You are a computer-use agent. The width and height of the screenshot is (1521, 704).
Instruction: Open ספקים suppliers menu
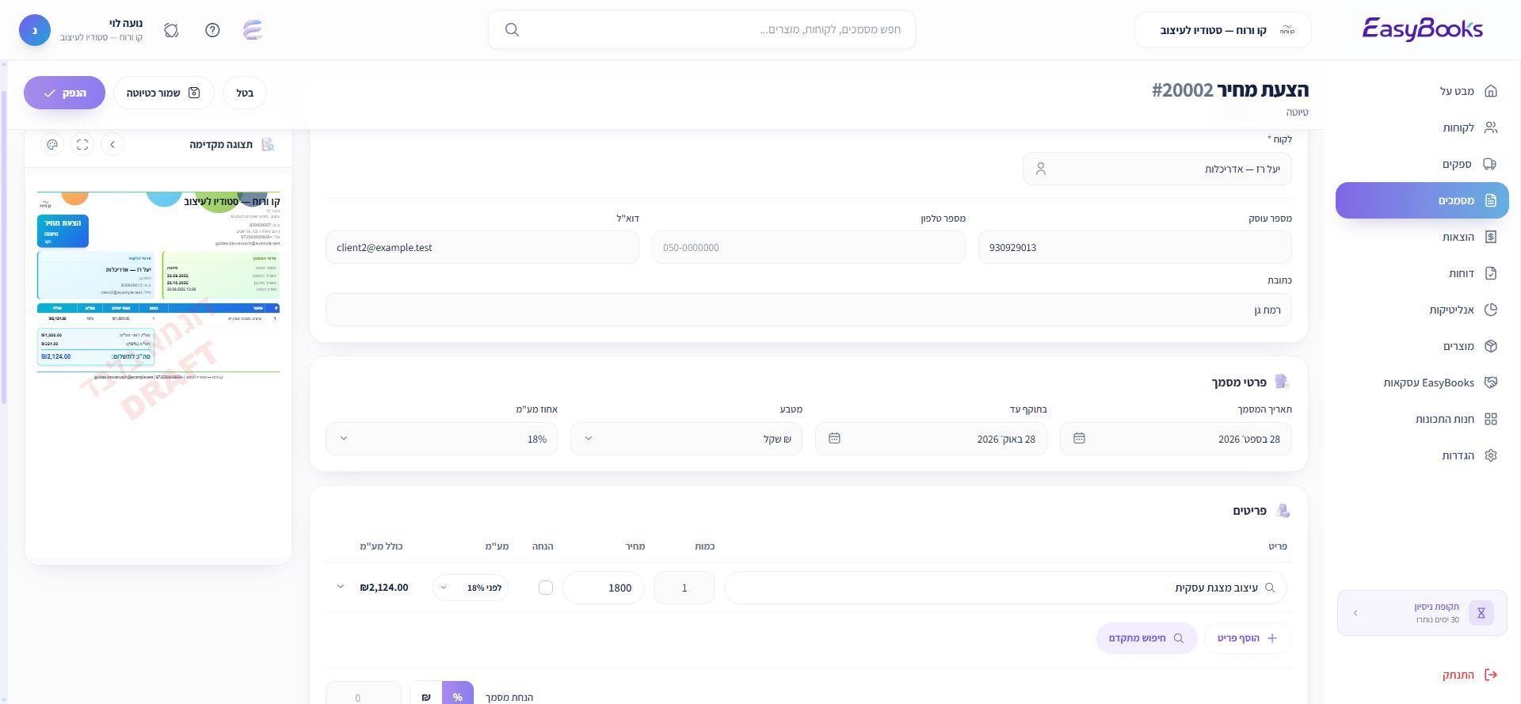click(1422, 164)
